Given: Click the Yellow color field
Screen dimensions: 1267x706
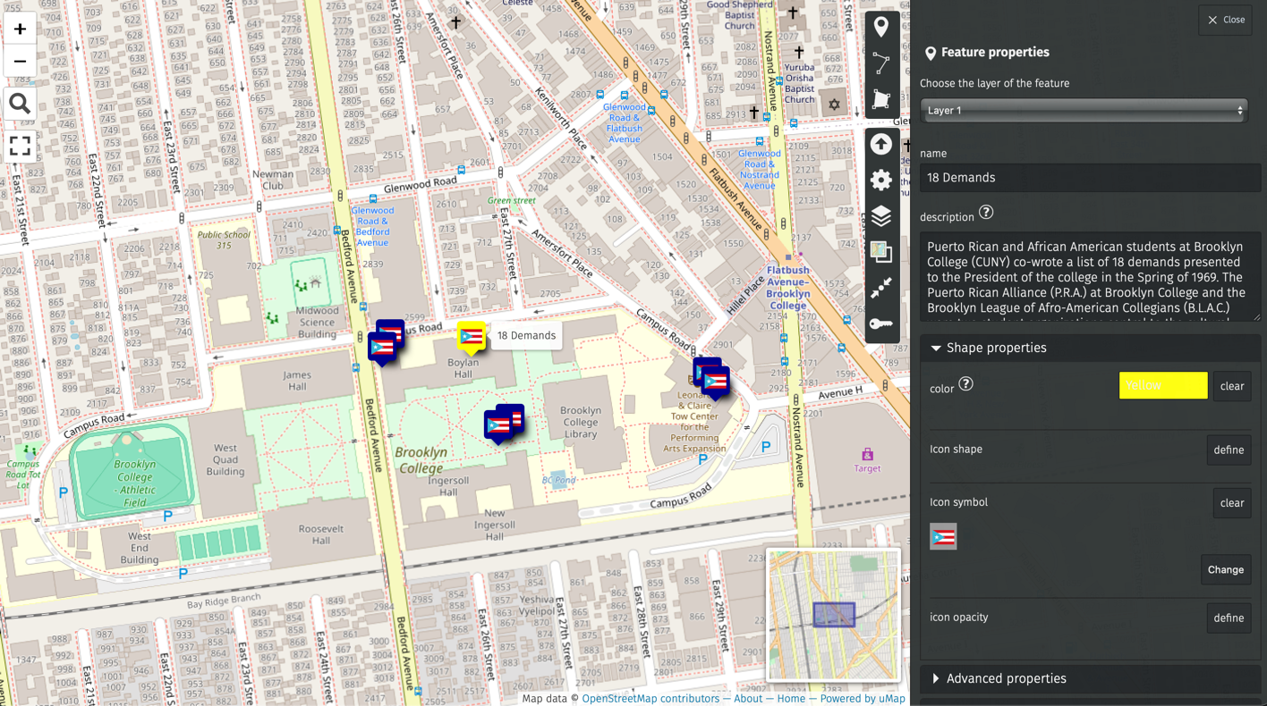Looking at the screenshot, I should click(x=1162, y=385).
